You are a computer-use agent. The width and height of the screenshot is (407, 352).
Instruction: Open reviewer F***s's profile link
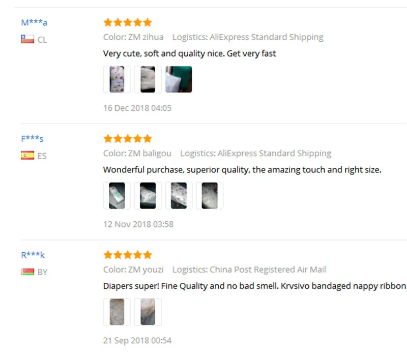[32, 139]
